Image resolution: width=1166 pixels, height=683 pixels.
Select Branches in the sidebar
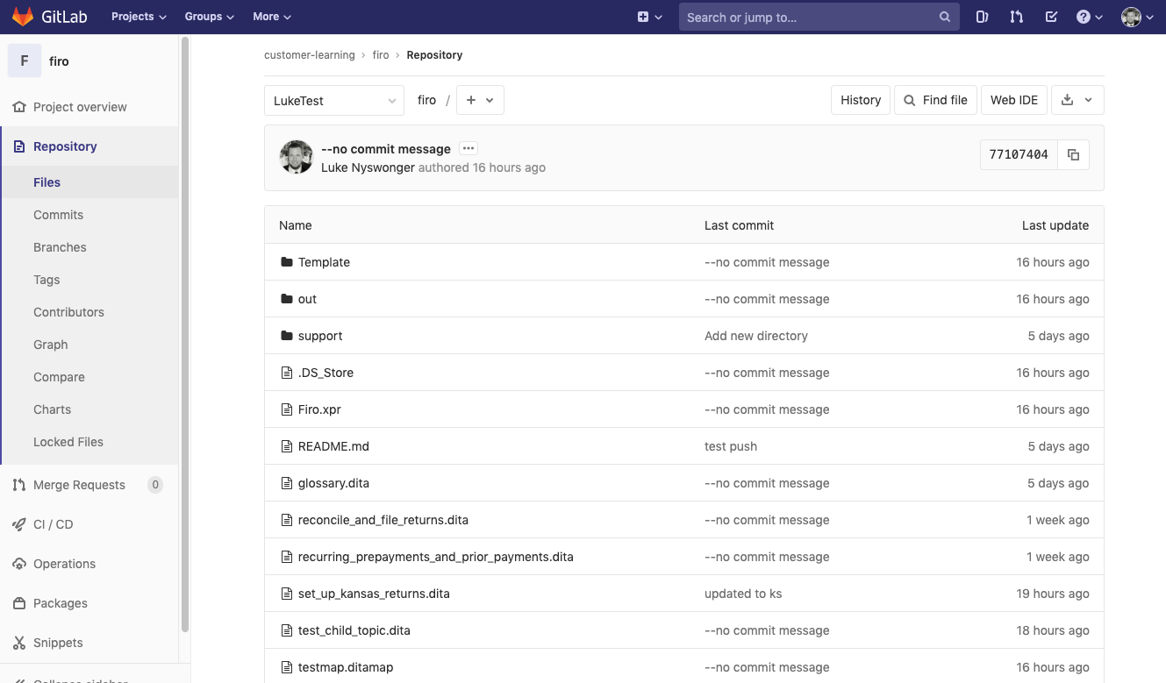tap(60, 247)
